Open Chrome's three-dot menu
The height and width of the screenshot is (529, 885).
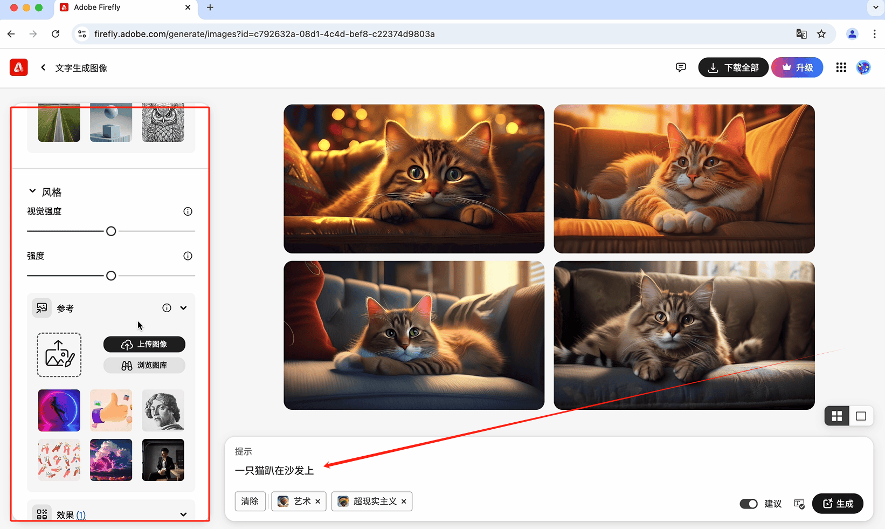pyautogui.click(x=875, y=33)
